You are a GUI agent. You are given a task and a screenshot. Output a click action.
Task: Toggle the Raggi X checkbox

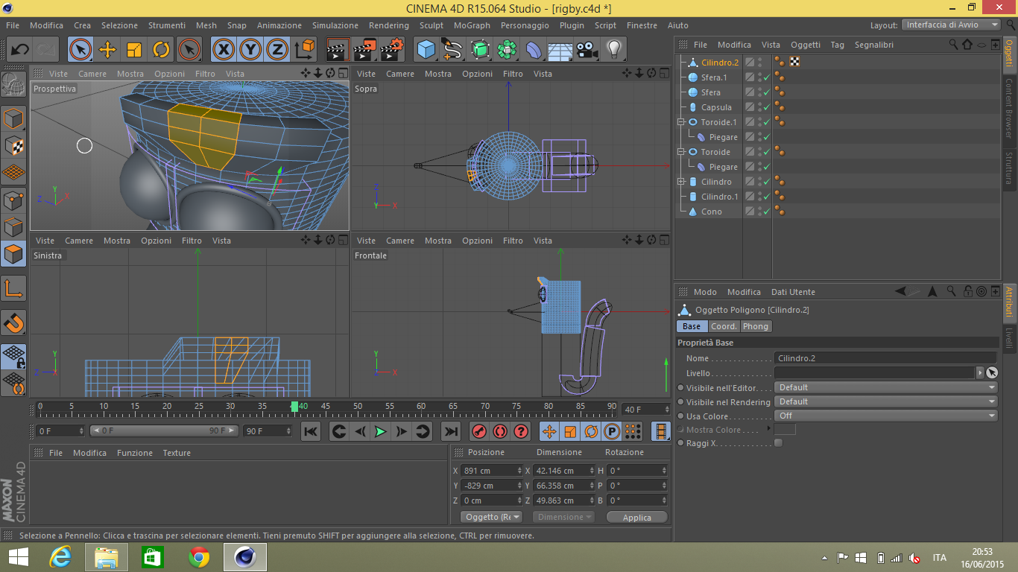coord(778,443)
